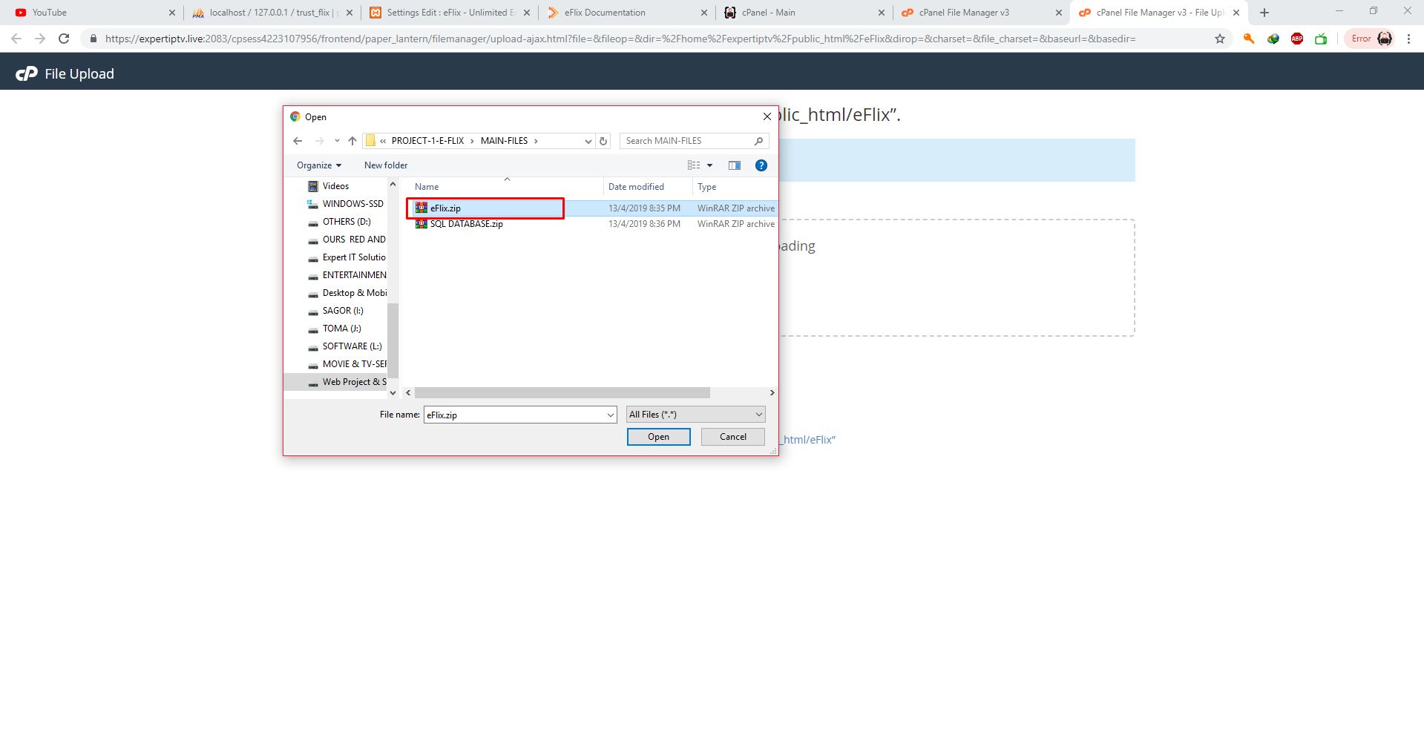This screenshot has width=1424, height=735.
Task: Click the horizontal scrollbar in file list
Action: [562, 392]
